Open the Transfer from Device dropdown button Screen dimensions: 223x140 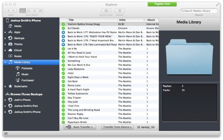pyautogui.click(x=117, y=127)
